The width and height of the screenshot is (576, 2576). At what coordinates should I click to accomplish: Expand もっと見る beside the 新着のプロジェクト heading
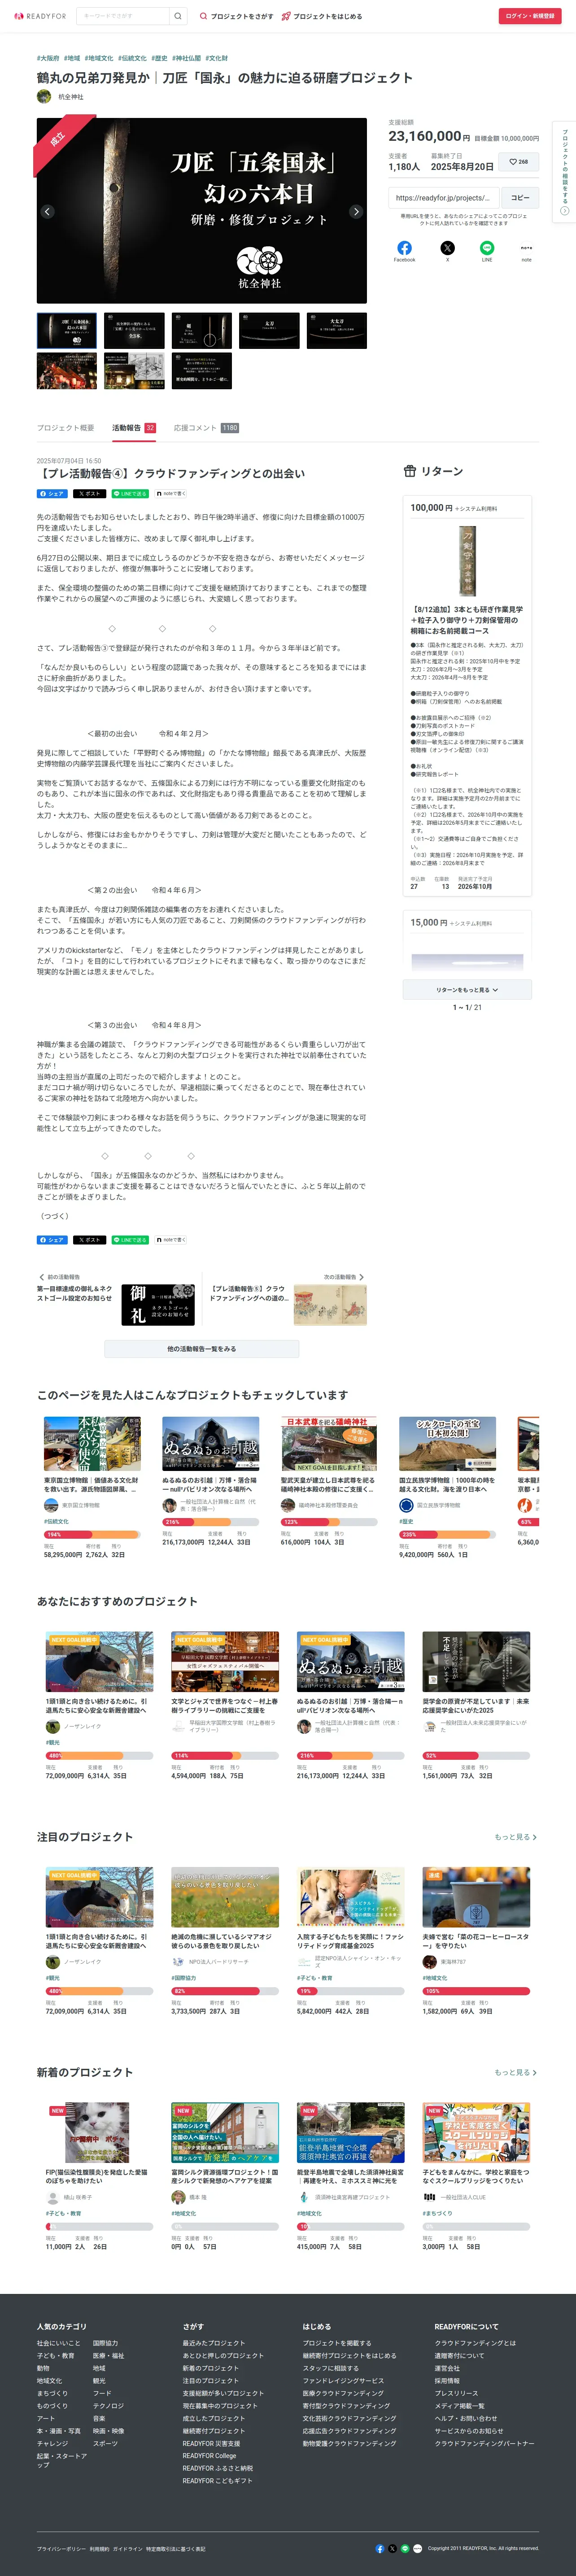click(x=515, y=2072)
